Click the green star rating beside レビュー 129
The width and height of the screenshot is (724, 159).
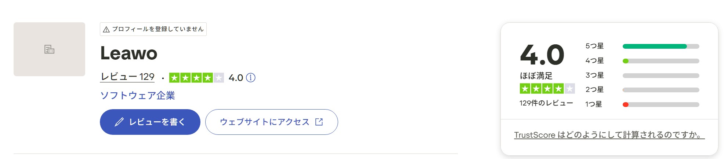click(x=196, y=78)
